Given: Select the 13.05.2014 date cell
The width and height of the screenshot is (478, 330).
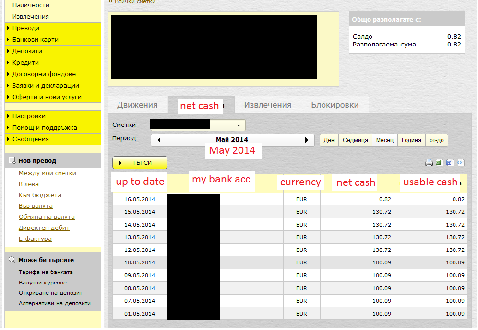Looking at the screenshot, I should click(x=140, y=237).
